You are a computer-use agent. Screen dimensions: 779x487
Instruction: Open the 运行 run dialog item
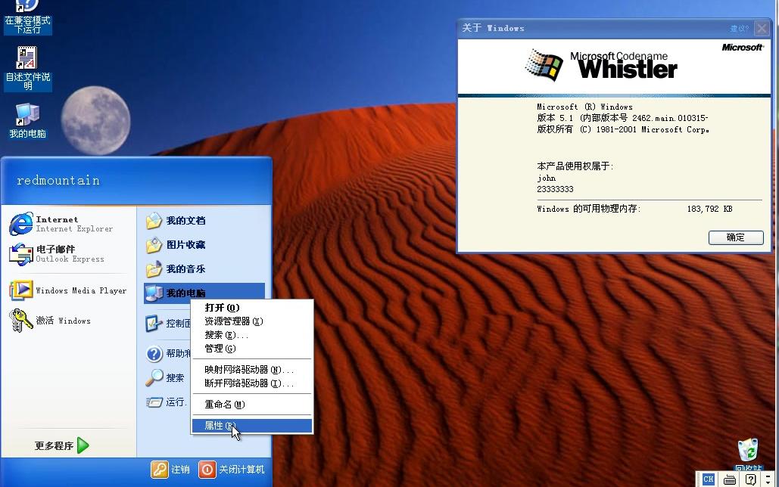click(167, 402)
